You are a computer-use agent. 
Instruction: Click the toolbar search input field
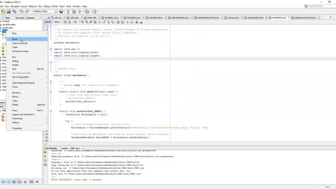click(x=322, y=6)
